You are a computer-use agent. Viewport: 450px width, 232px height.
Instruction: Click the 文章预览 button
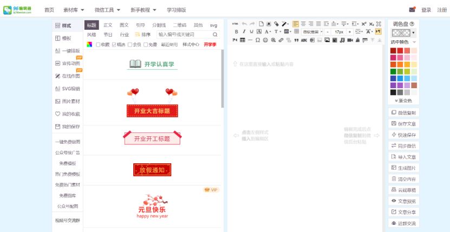[403, 201]
